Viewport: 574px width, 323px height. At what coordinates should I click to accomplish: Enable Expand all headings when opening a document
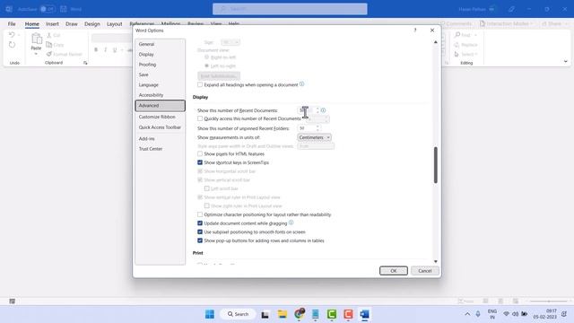point(200,84)
